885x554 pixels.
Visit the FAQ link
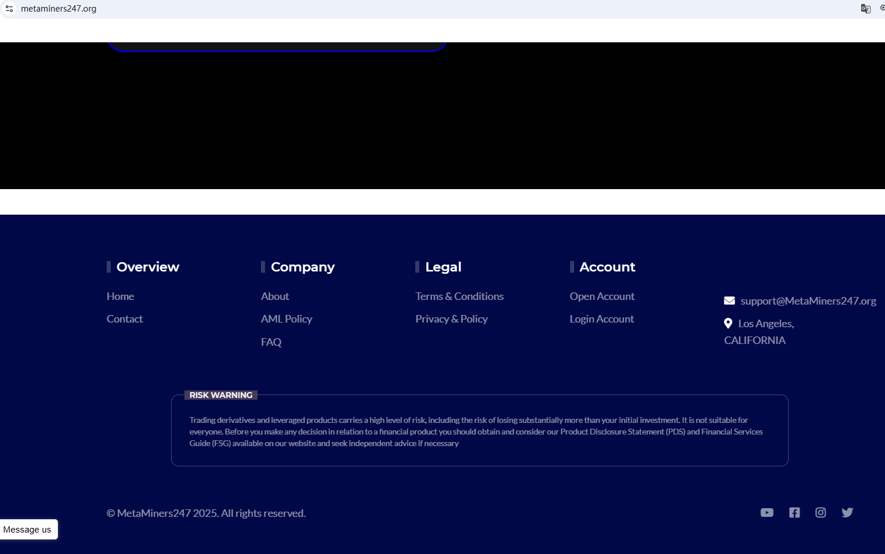tap(271, 342)
